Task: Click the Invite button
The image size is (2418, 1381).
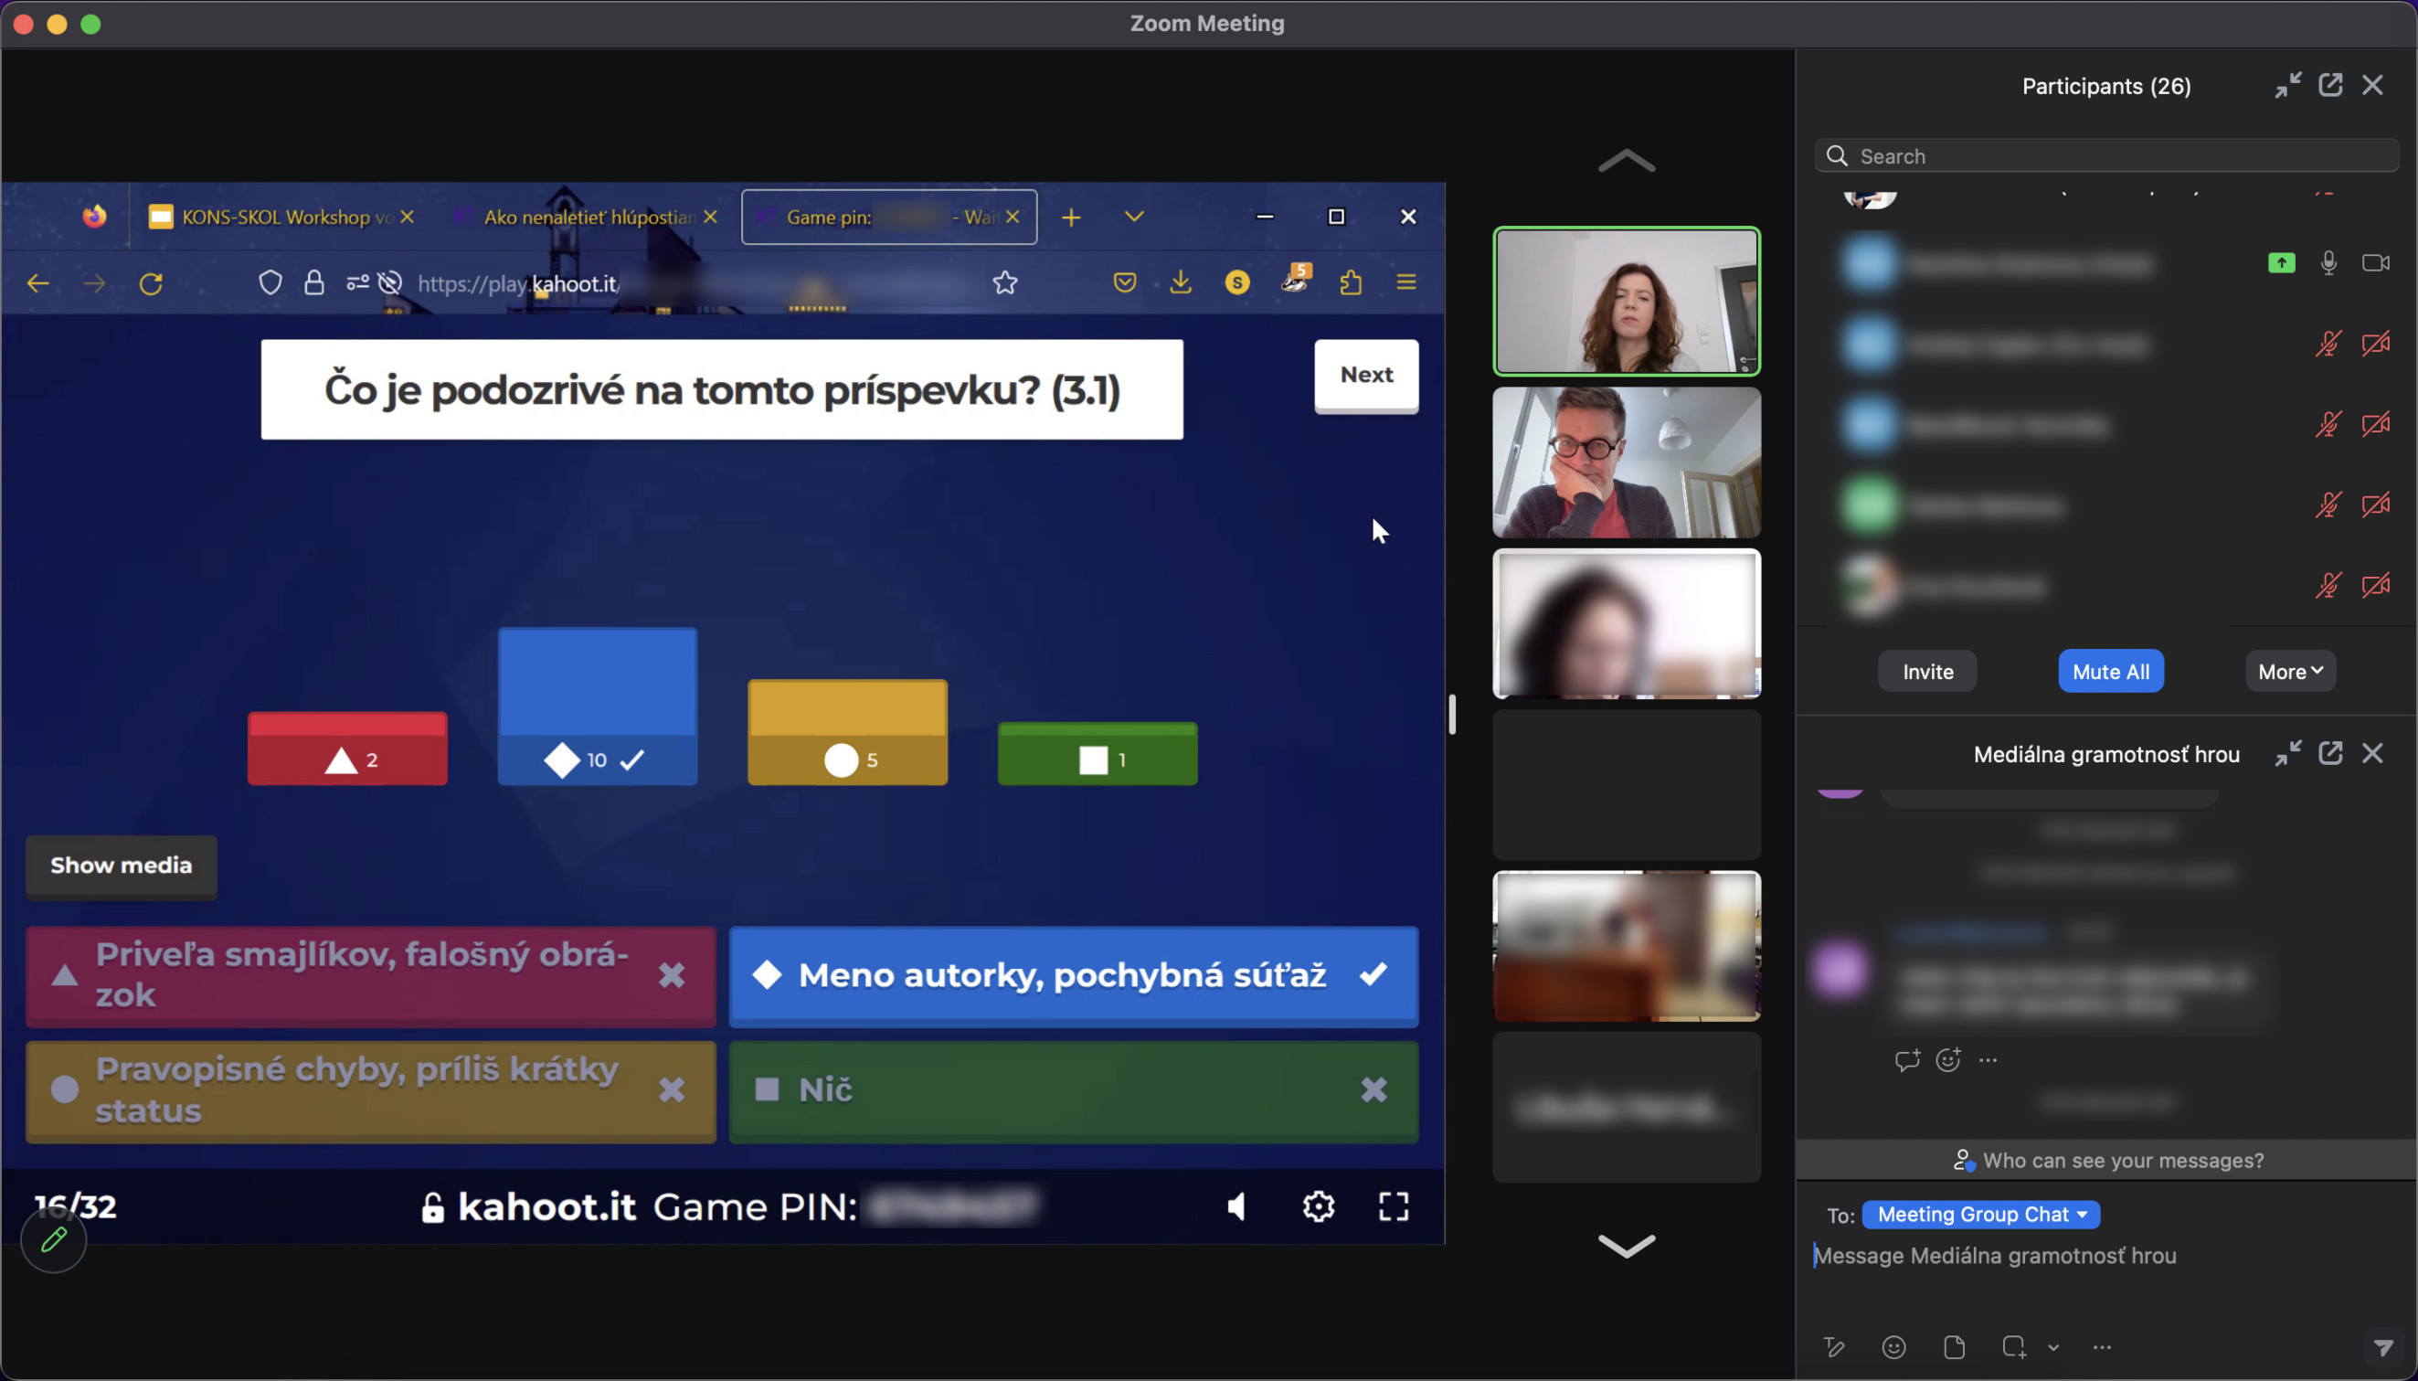Action: click(x=1928, y=672)
